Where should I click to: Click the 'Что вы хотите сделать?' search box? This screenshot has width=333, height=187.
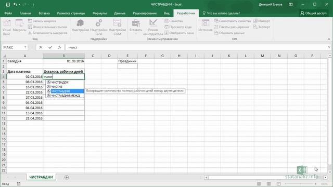[x=221, y=13]
